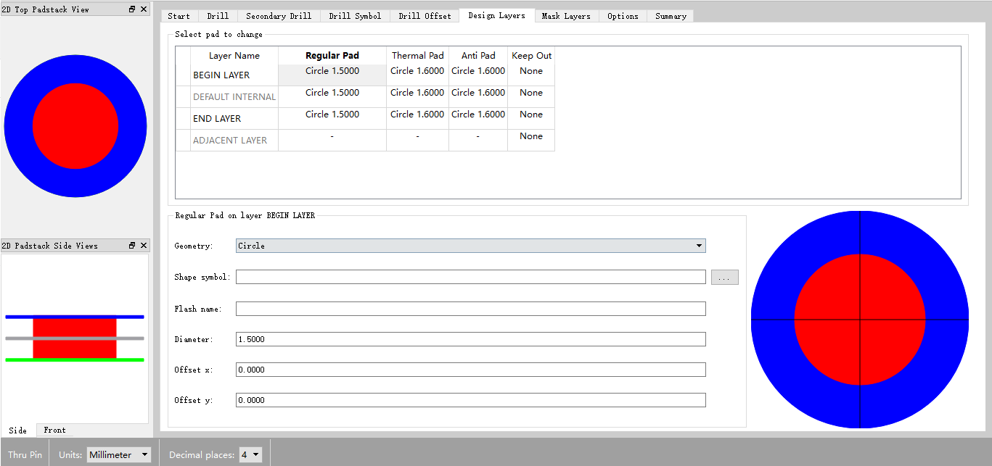Select BEGIN LAYER Keep Out cell
The width and height of the screenshot is (992, 466).
pyautogui.click(x=531, y=75)
